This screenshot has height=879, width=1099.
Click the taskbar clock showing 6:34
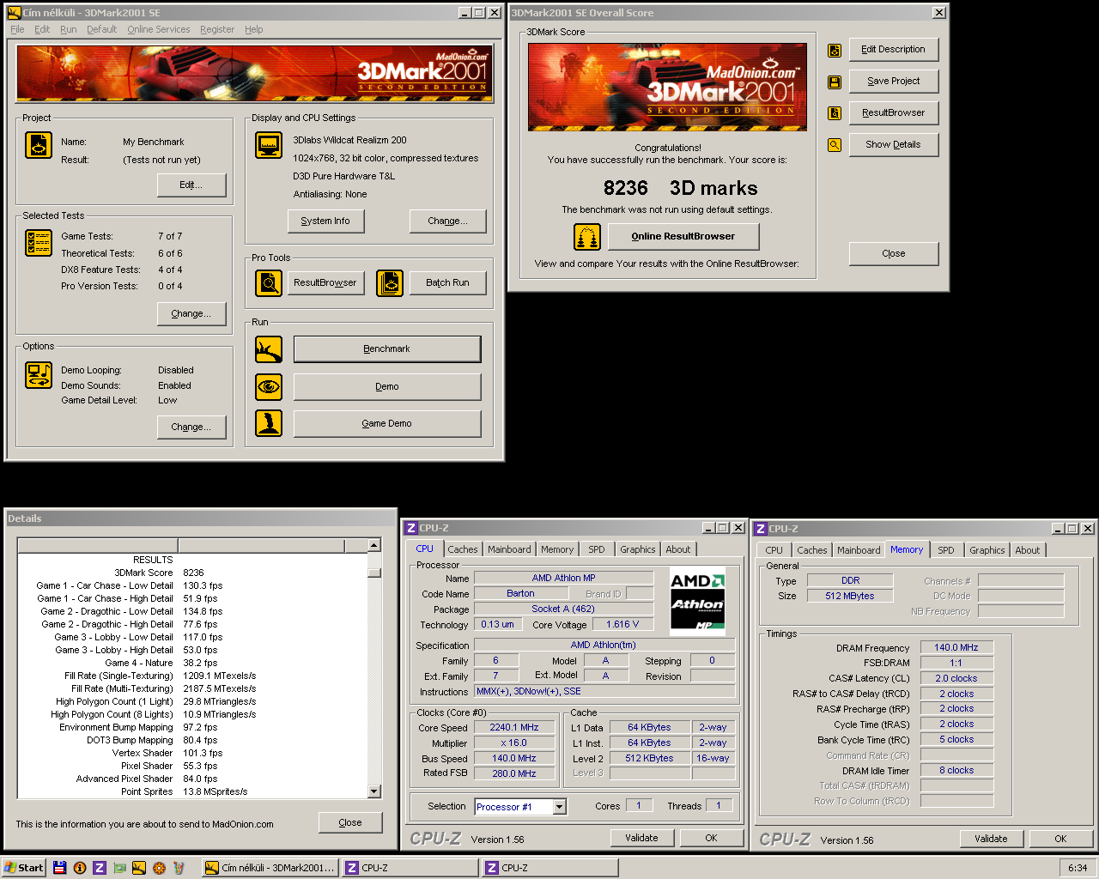[x=1078, y=868]
